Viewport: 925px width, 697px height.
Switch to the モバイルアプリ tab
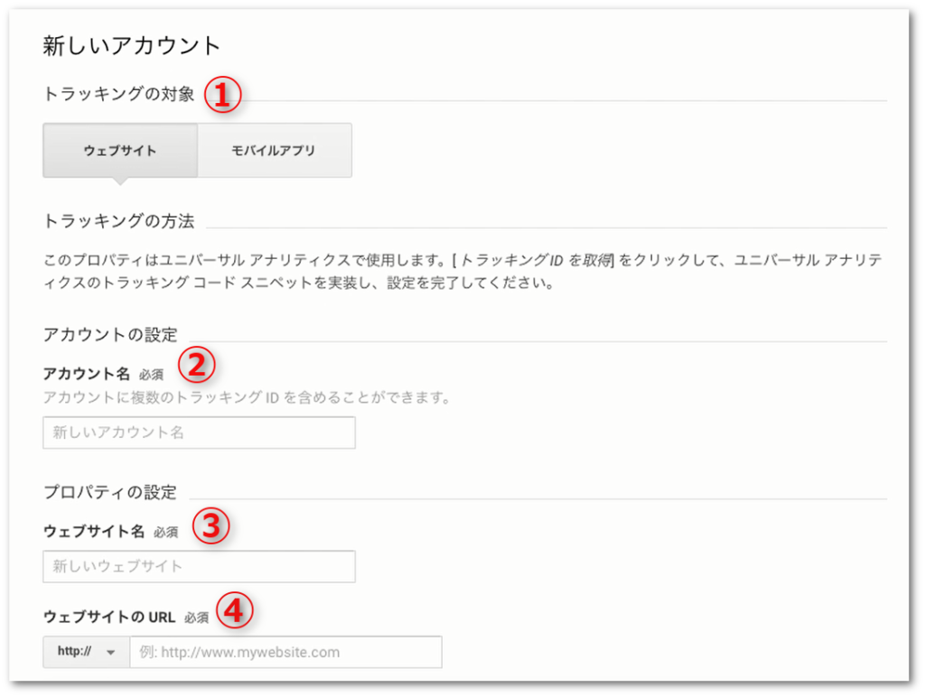coord(275,151)
